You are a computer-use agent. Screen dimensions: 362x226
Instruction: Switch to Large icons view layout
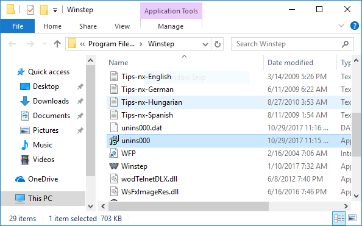click(x=352, y=218)
